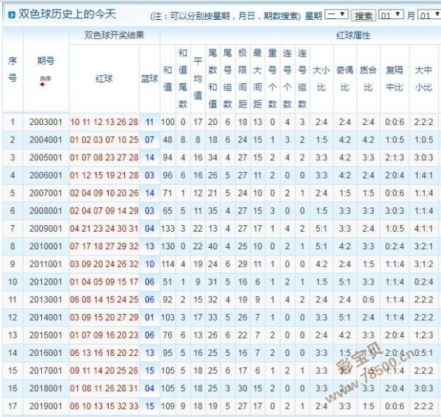Select issue number 2005001
Viewport: 441px width, 417px height.
click(x=46, y=157)
